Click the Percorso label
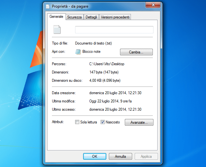The width and height of the screenshot is (206, 167). (x=59, y=64)
